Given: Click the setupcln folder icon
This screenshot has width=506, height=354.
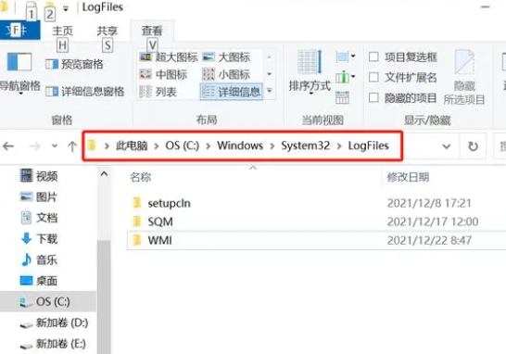Looking at the screenshot, I should click(x=137, y=203).
